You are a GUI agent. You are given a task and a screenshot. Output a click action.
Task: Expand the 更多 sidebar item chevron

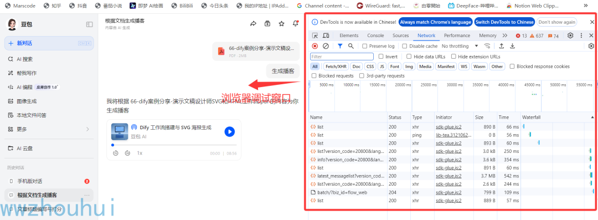[87, 129]
